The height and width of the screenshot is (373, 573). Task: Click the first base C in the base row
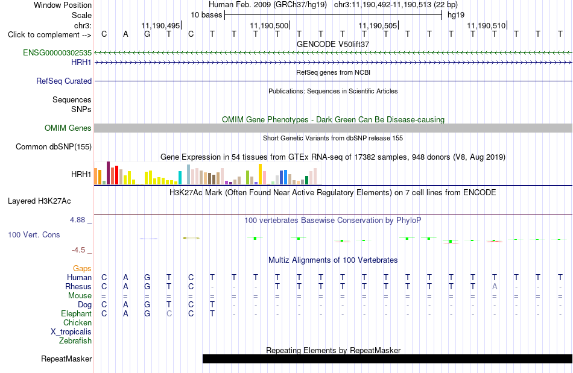pyautogui.click(x=104, y=34)
